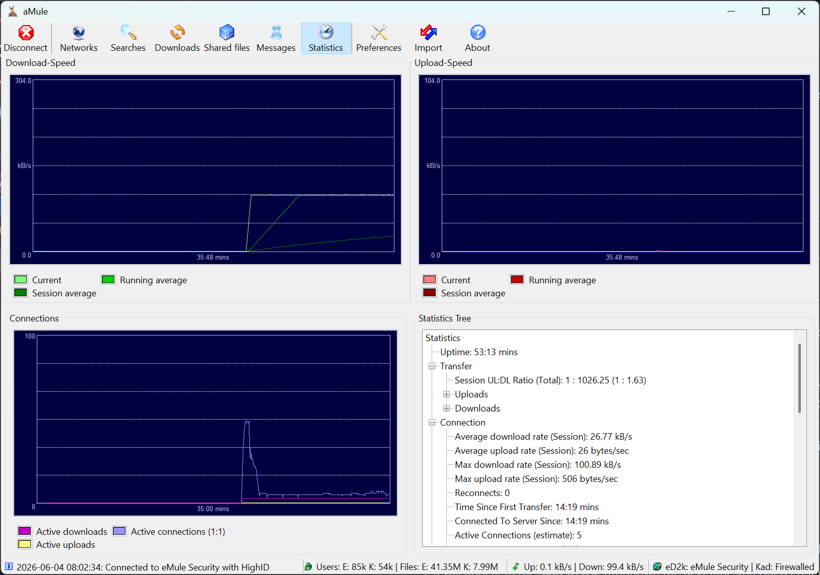Expand the Downloads tree node
Screen dimensions: 820x575
tap(446, 408)
